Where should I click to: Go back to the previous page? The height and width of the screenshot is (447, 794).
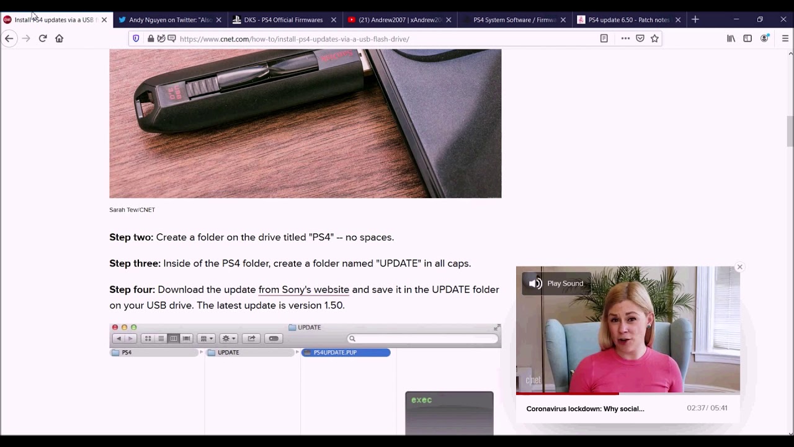coord(9,38)
